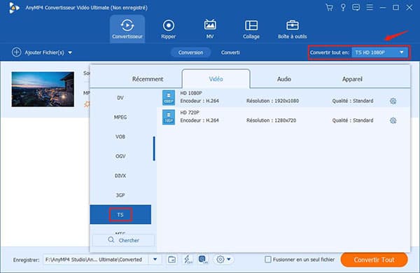Switch to the Vidéo format tab

(x=216, y=79)
